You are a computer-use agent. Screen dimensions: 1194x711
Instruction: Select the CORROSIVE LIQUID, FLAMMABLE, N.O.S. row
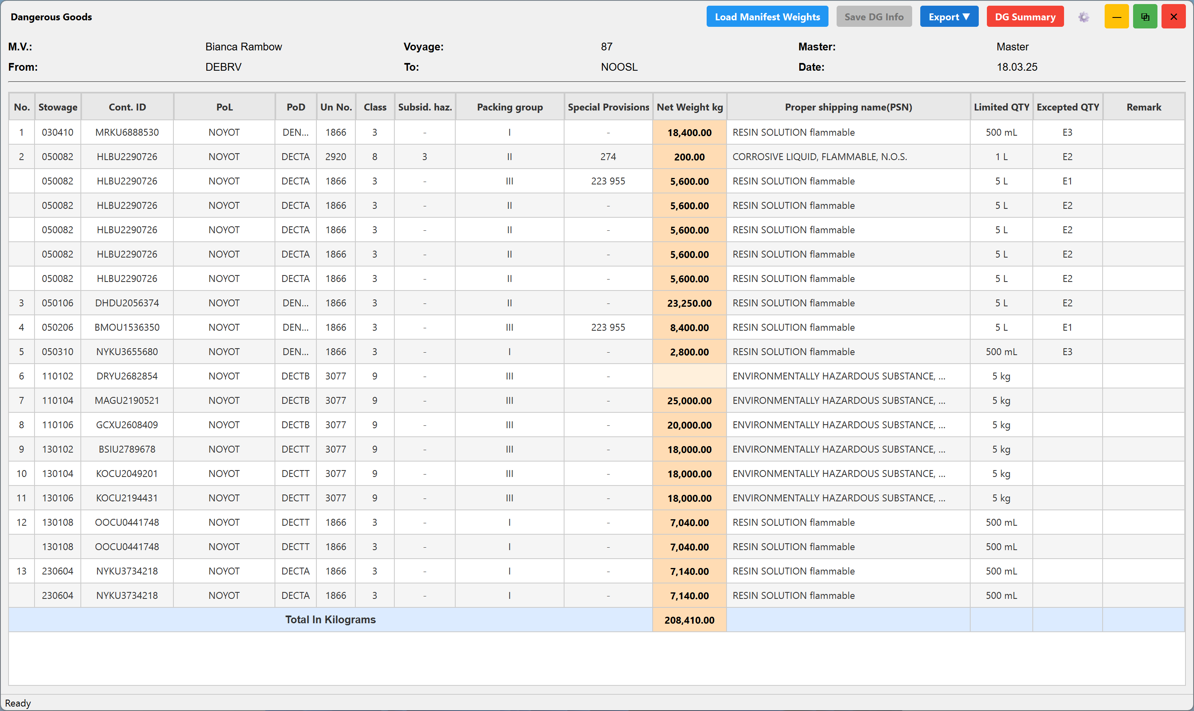pyautogui.click(x=596, y=157)
